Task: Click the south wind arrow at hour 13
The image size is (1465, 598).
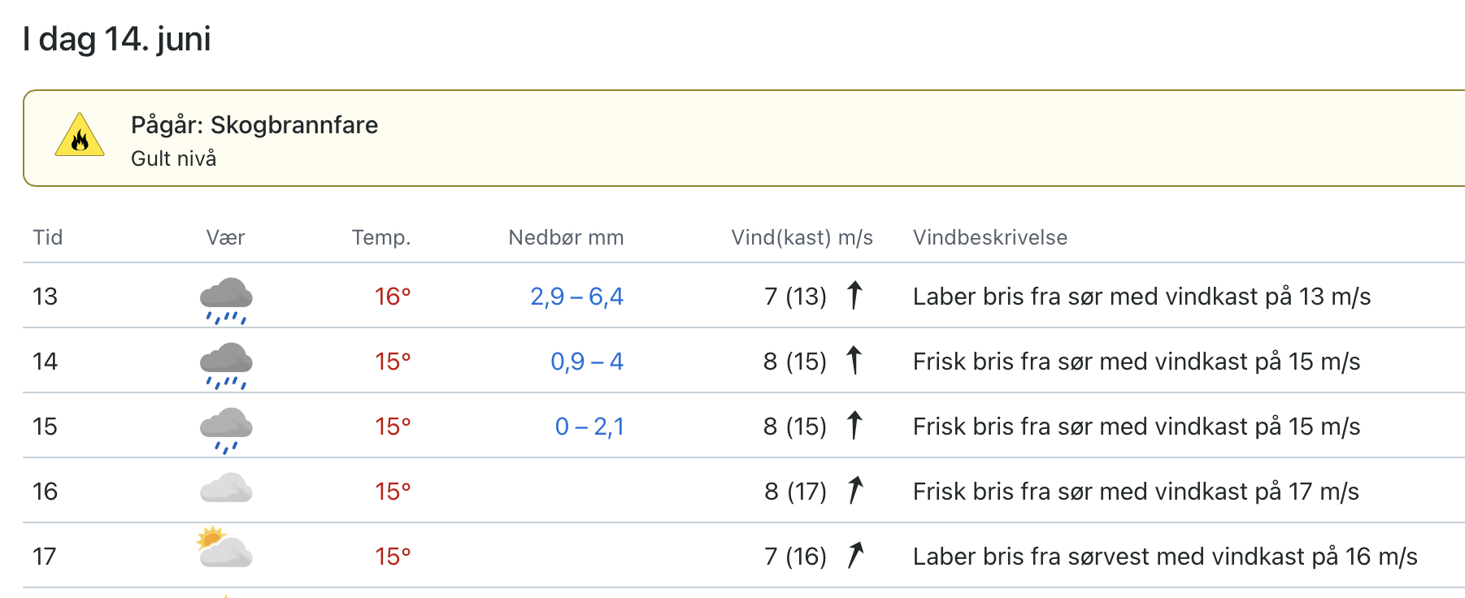Action: 854,296
